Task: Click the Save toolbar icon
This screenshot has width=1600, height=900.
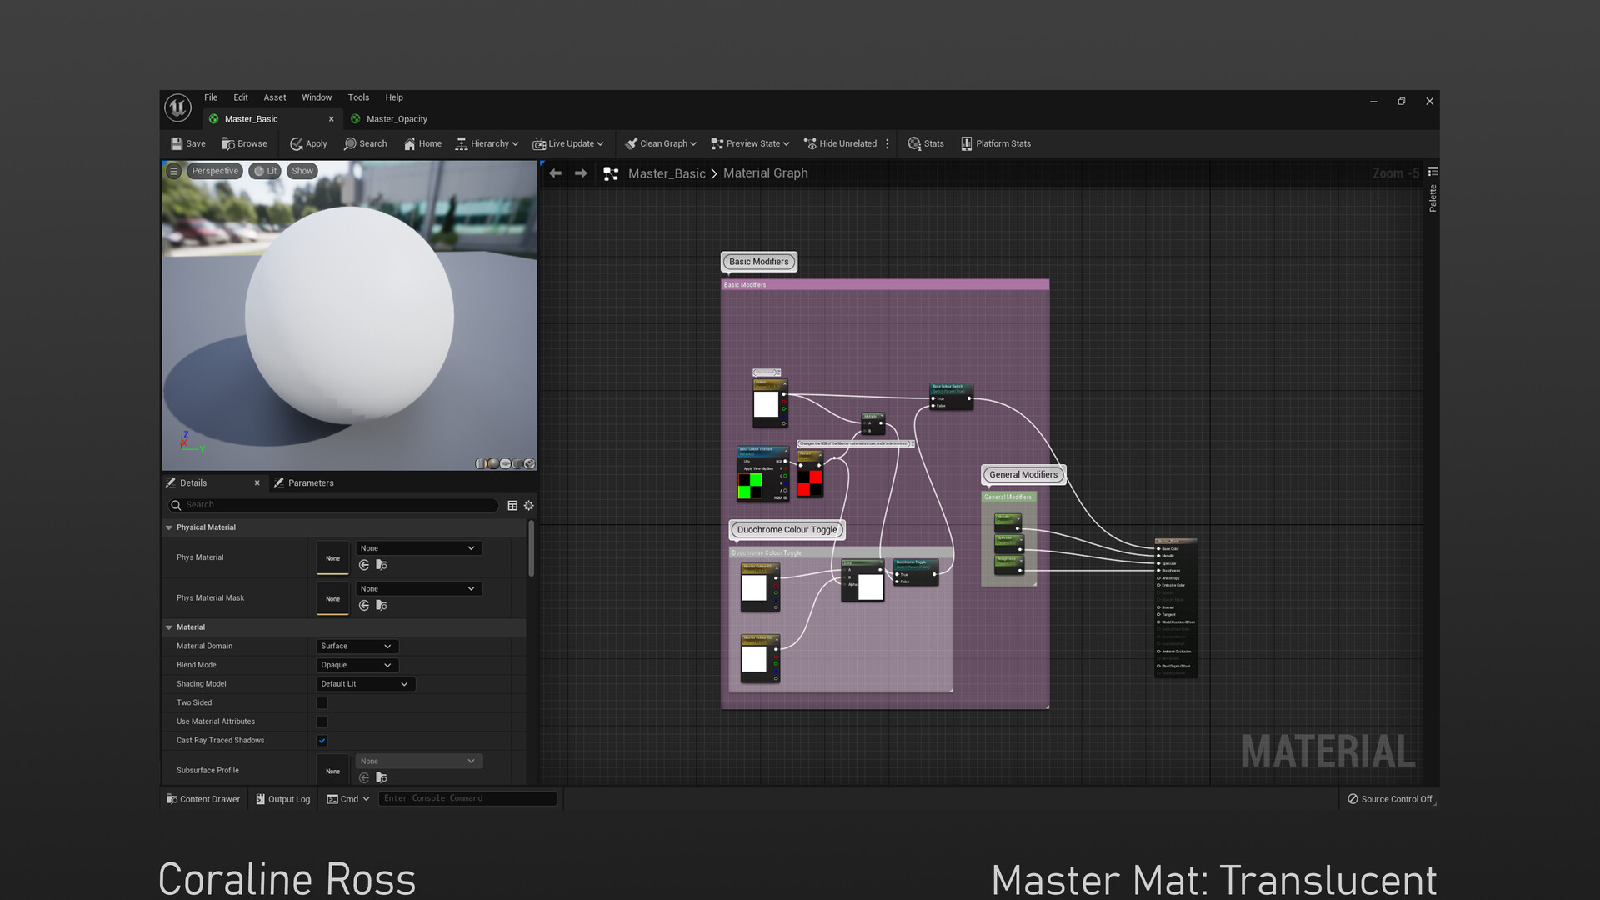Action: pos(177,143)
